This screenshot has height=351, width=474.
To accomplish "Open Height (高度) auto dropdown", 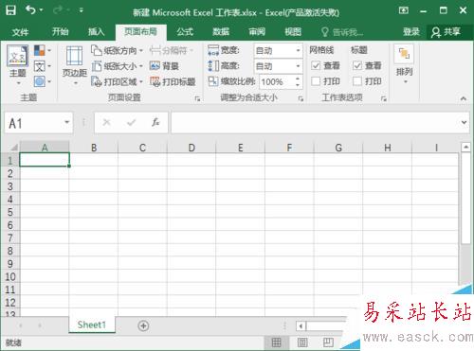I will click(x=298, y=66).
